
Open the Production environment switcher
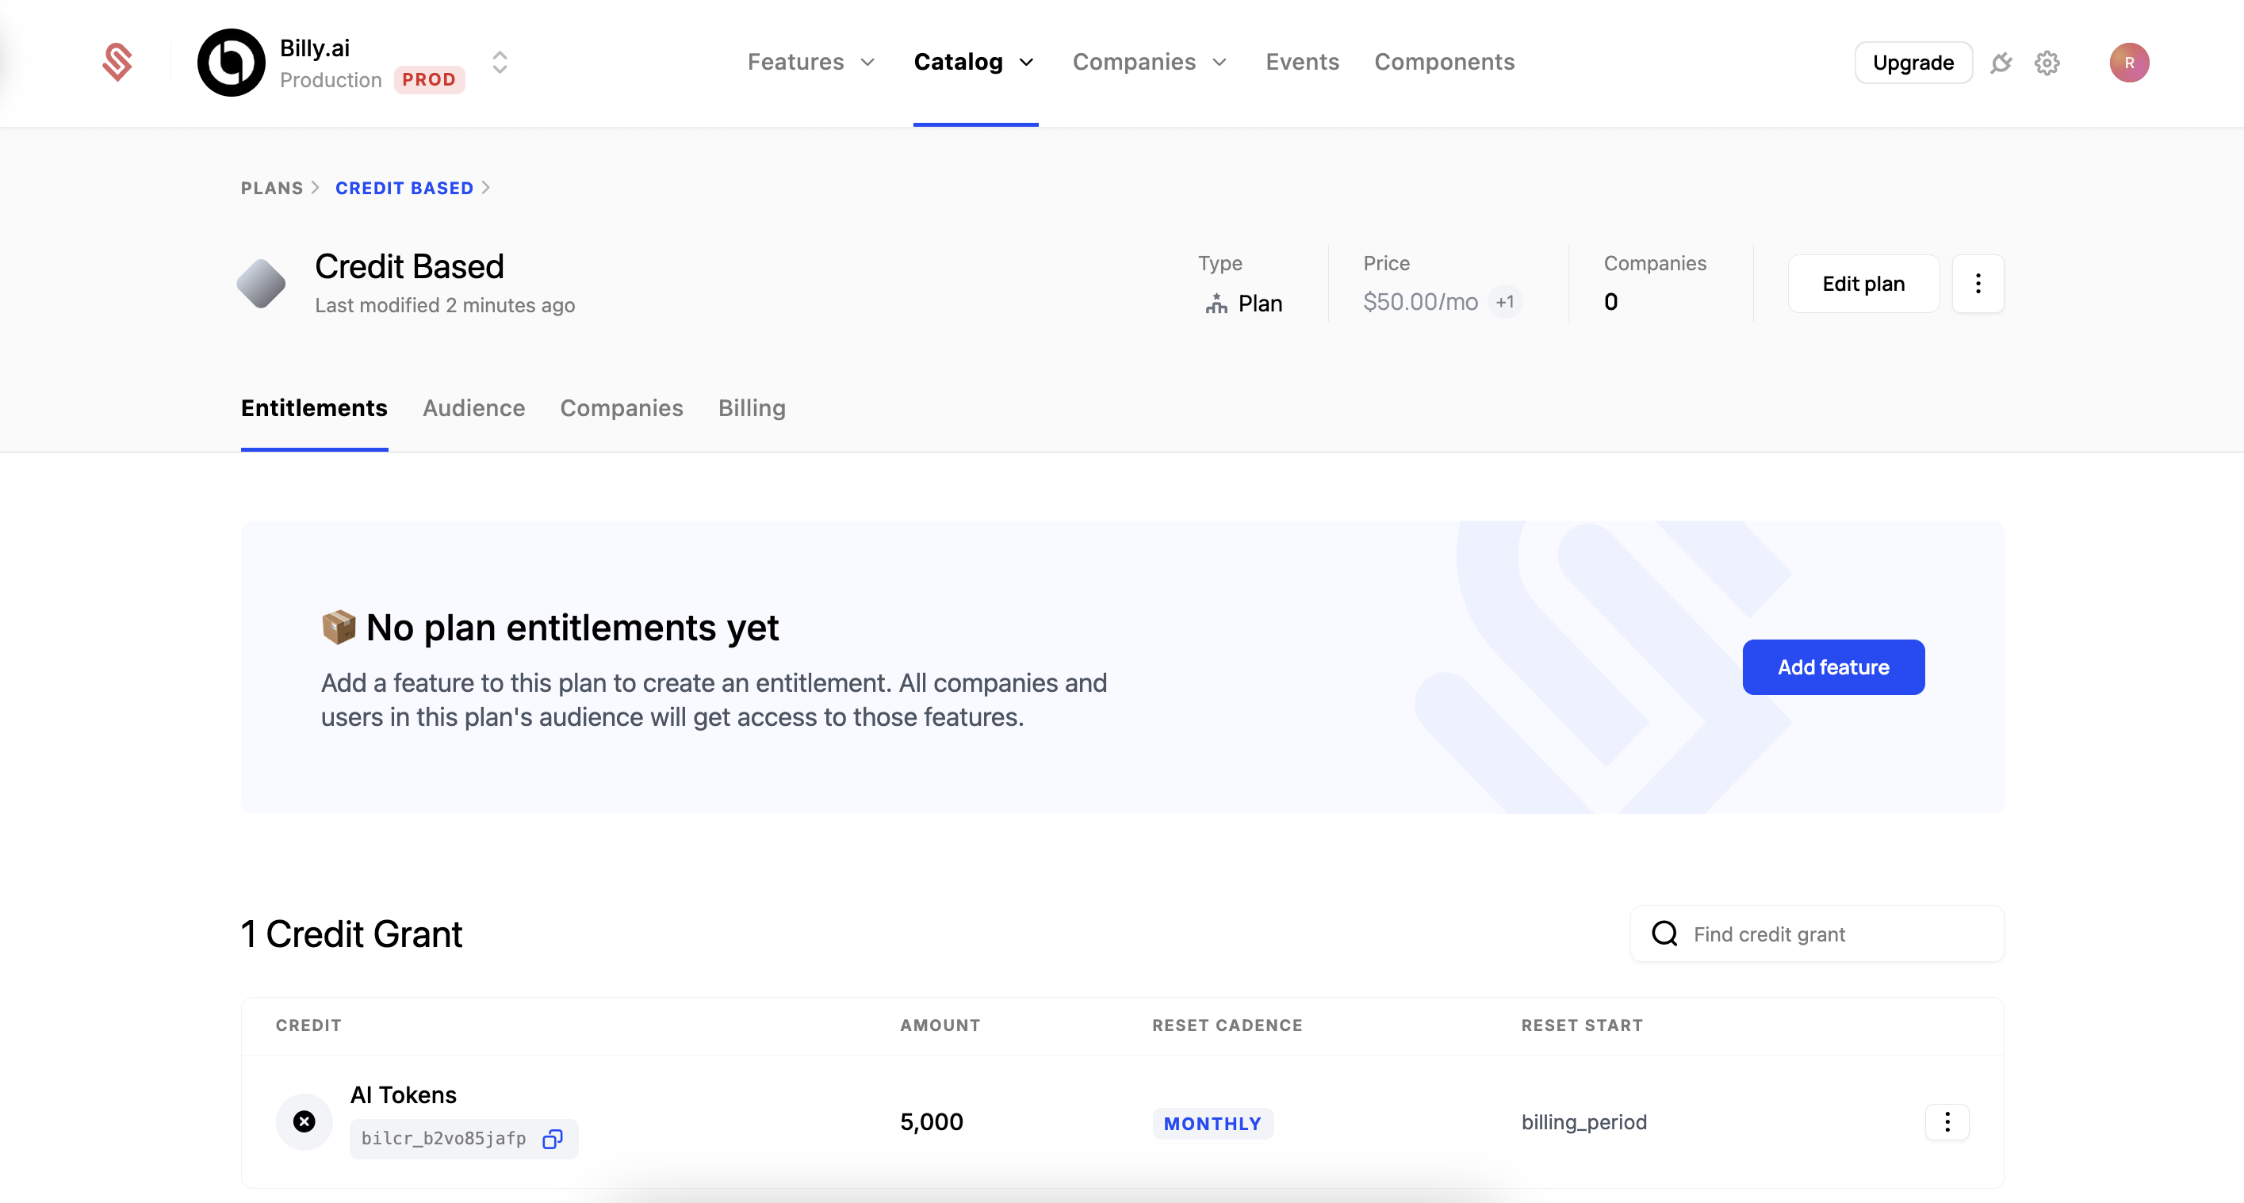click(500, 62)
